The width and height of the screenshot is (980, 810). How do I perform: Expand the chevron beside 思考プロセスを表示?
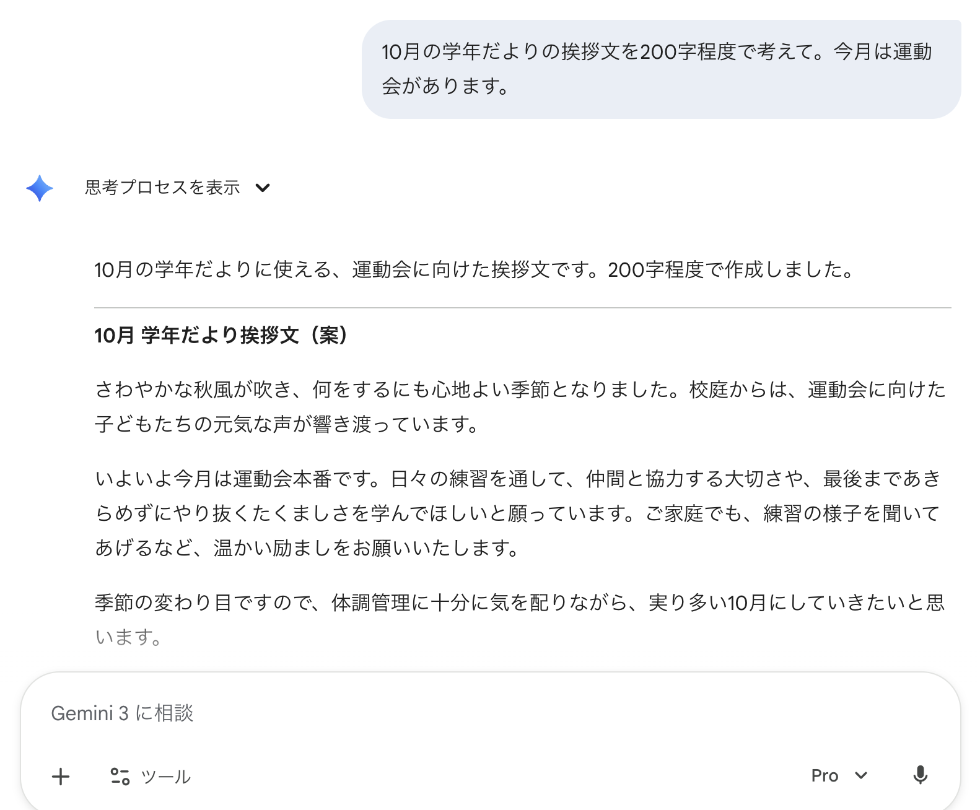pyautogui.click(x=263, y=188)
